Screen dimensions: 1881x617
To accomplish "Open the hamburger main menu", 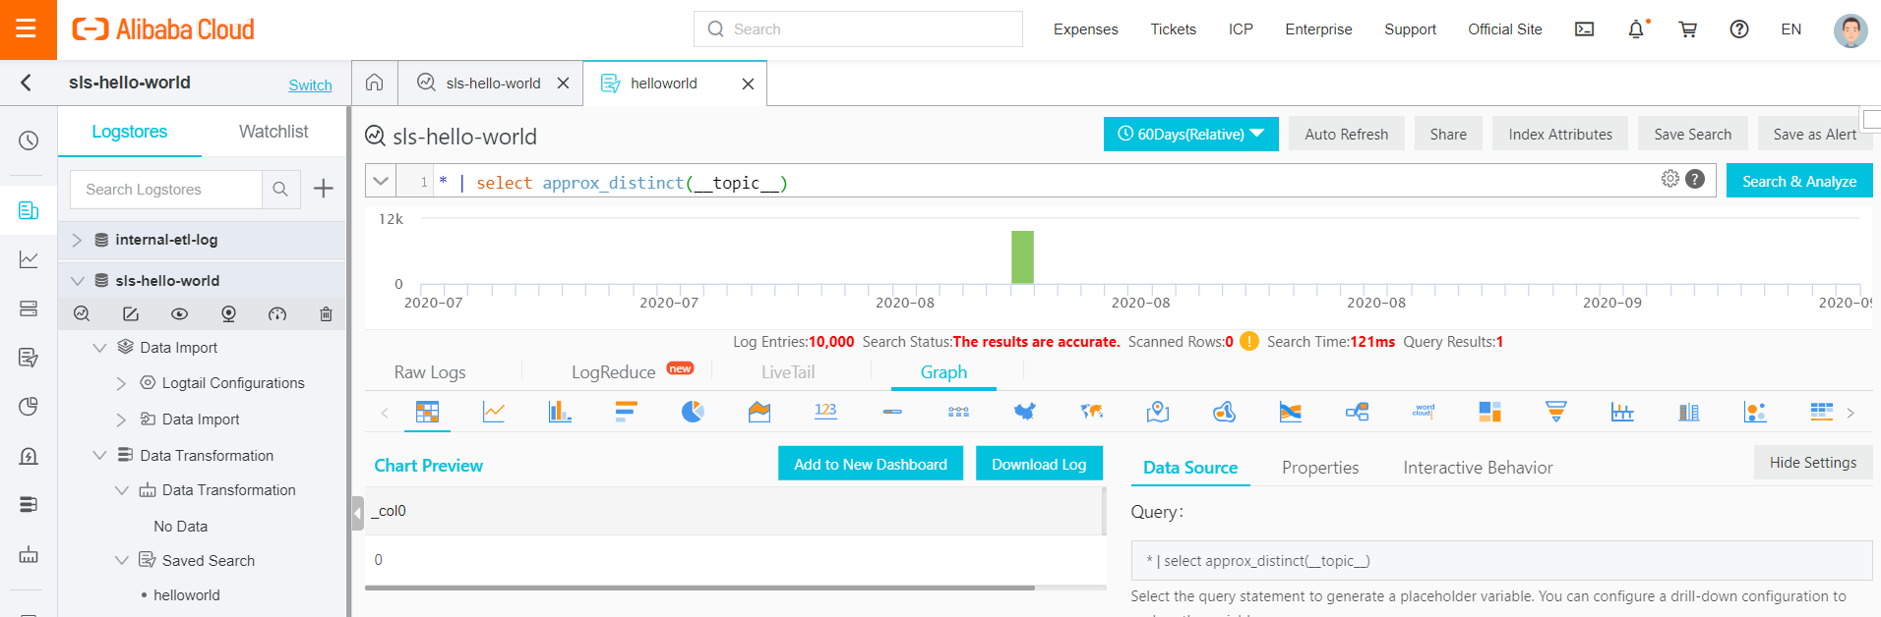I will (x=28, y=29).
